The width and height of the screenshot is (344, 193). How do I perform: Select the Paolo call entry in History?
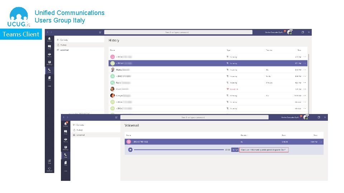(x=208, y=83)
